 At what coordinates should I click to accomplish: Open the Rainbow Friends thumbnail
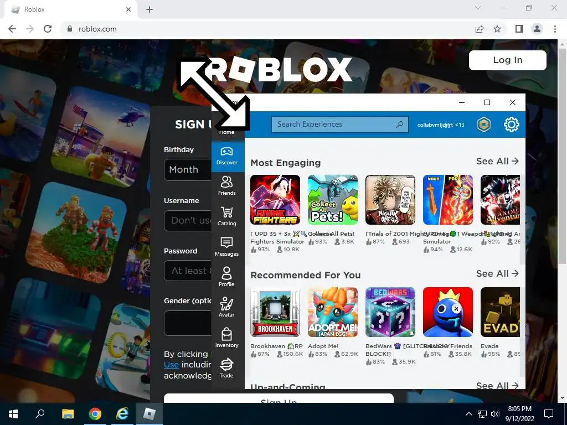(447, 312)
